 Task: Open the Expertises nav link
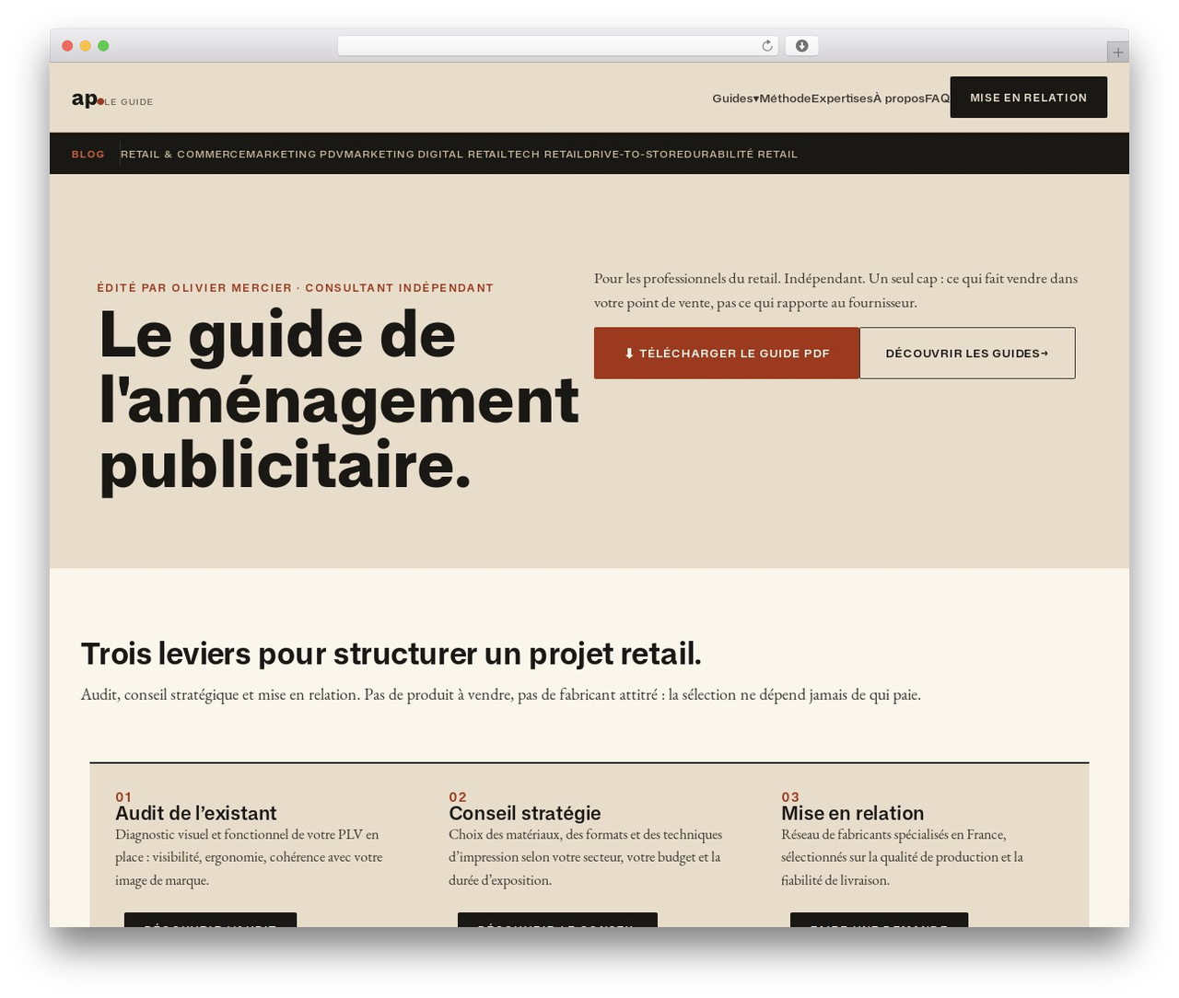842,99
